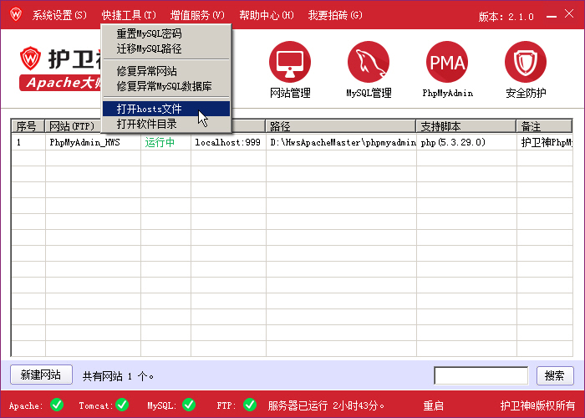The height and width of the screenshot is (418, 585).
Task: Open the 帮助中心(H) menu
Action: pyautogui.click(x=267, y=15)
